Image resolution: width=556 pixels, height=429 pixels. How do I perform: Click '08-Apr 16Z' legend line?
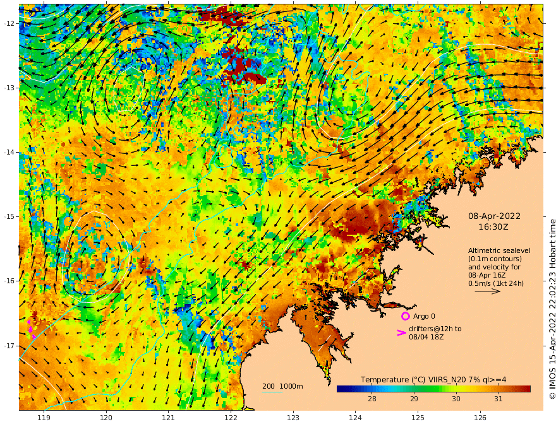pyautogui.click(x=486, y=275)
